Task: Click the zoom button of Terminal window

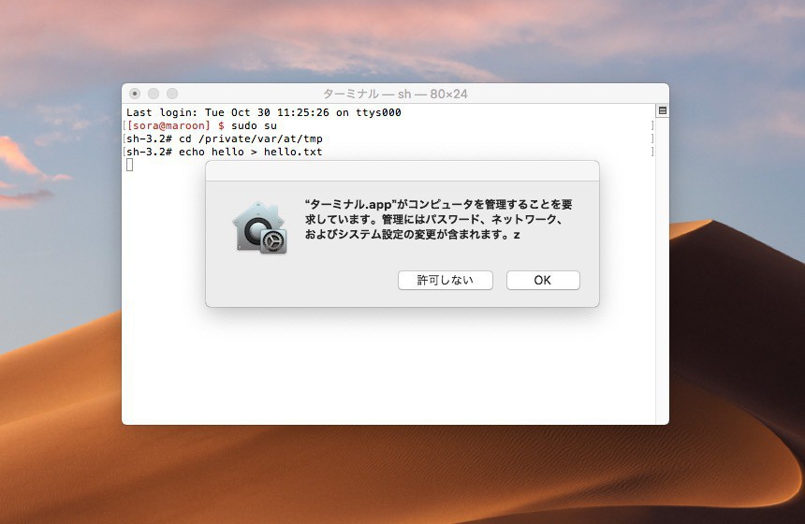Action: tap(172, 94)
